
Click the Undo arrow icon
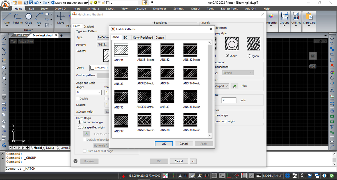coord(36,3)
